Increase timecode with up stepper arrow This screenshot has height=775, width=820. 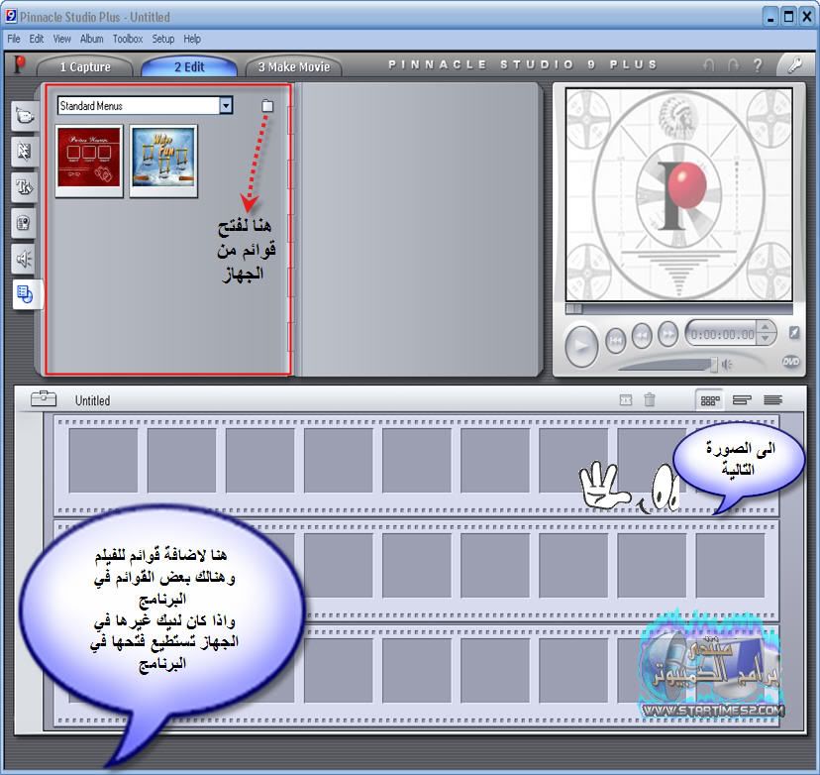766,328
